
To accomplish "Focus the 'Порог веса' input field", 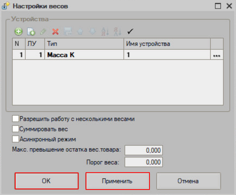I will (144, 162).
